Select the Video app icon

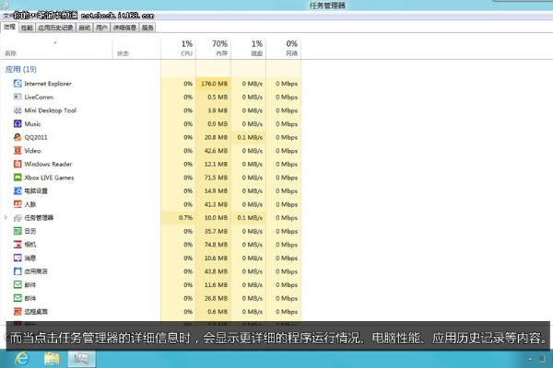point(18,151)
